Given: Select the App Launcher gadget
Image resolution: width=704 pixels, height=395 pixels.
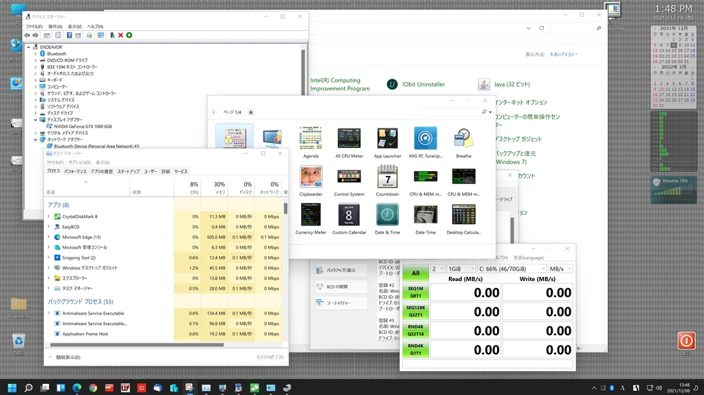Looking at the screenshot, I should point(387,138).
